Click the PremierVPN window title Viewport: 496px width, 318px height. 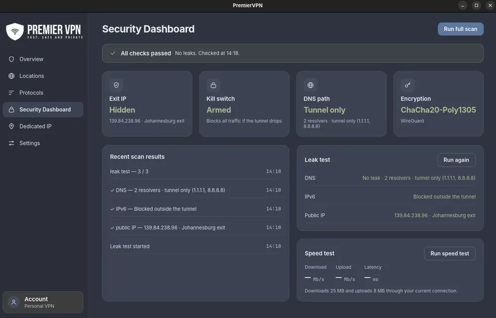[248, 5]
